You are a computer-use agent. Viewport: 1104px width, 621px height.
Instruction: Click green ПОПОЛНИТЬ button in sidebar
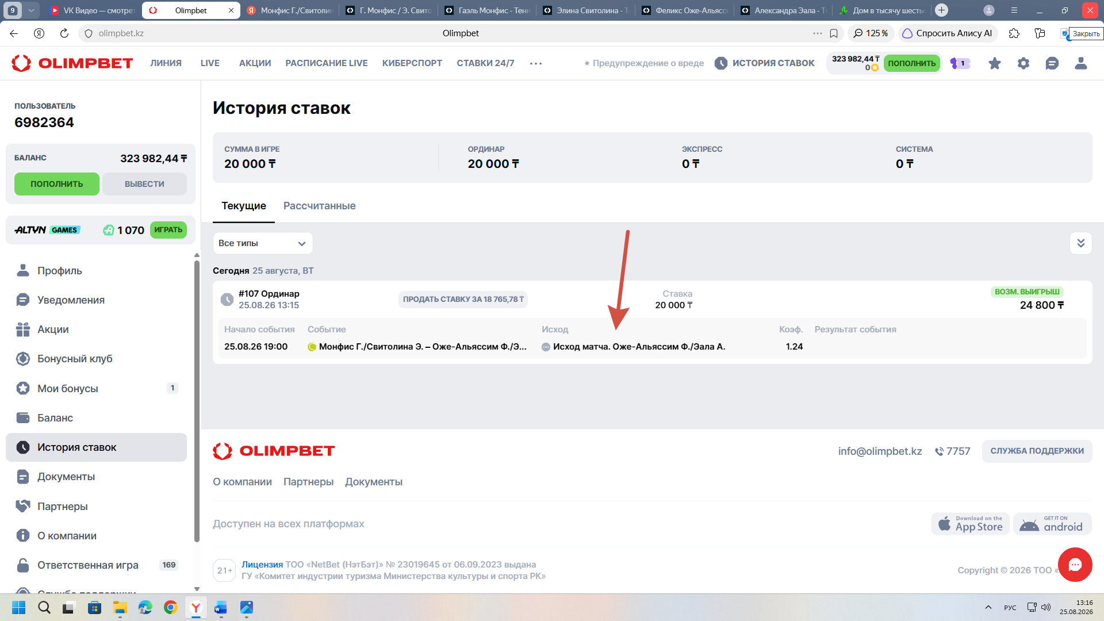[57, 184]
